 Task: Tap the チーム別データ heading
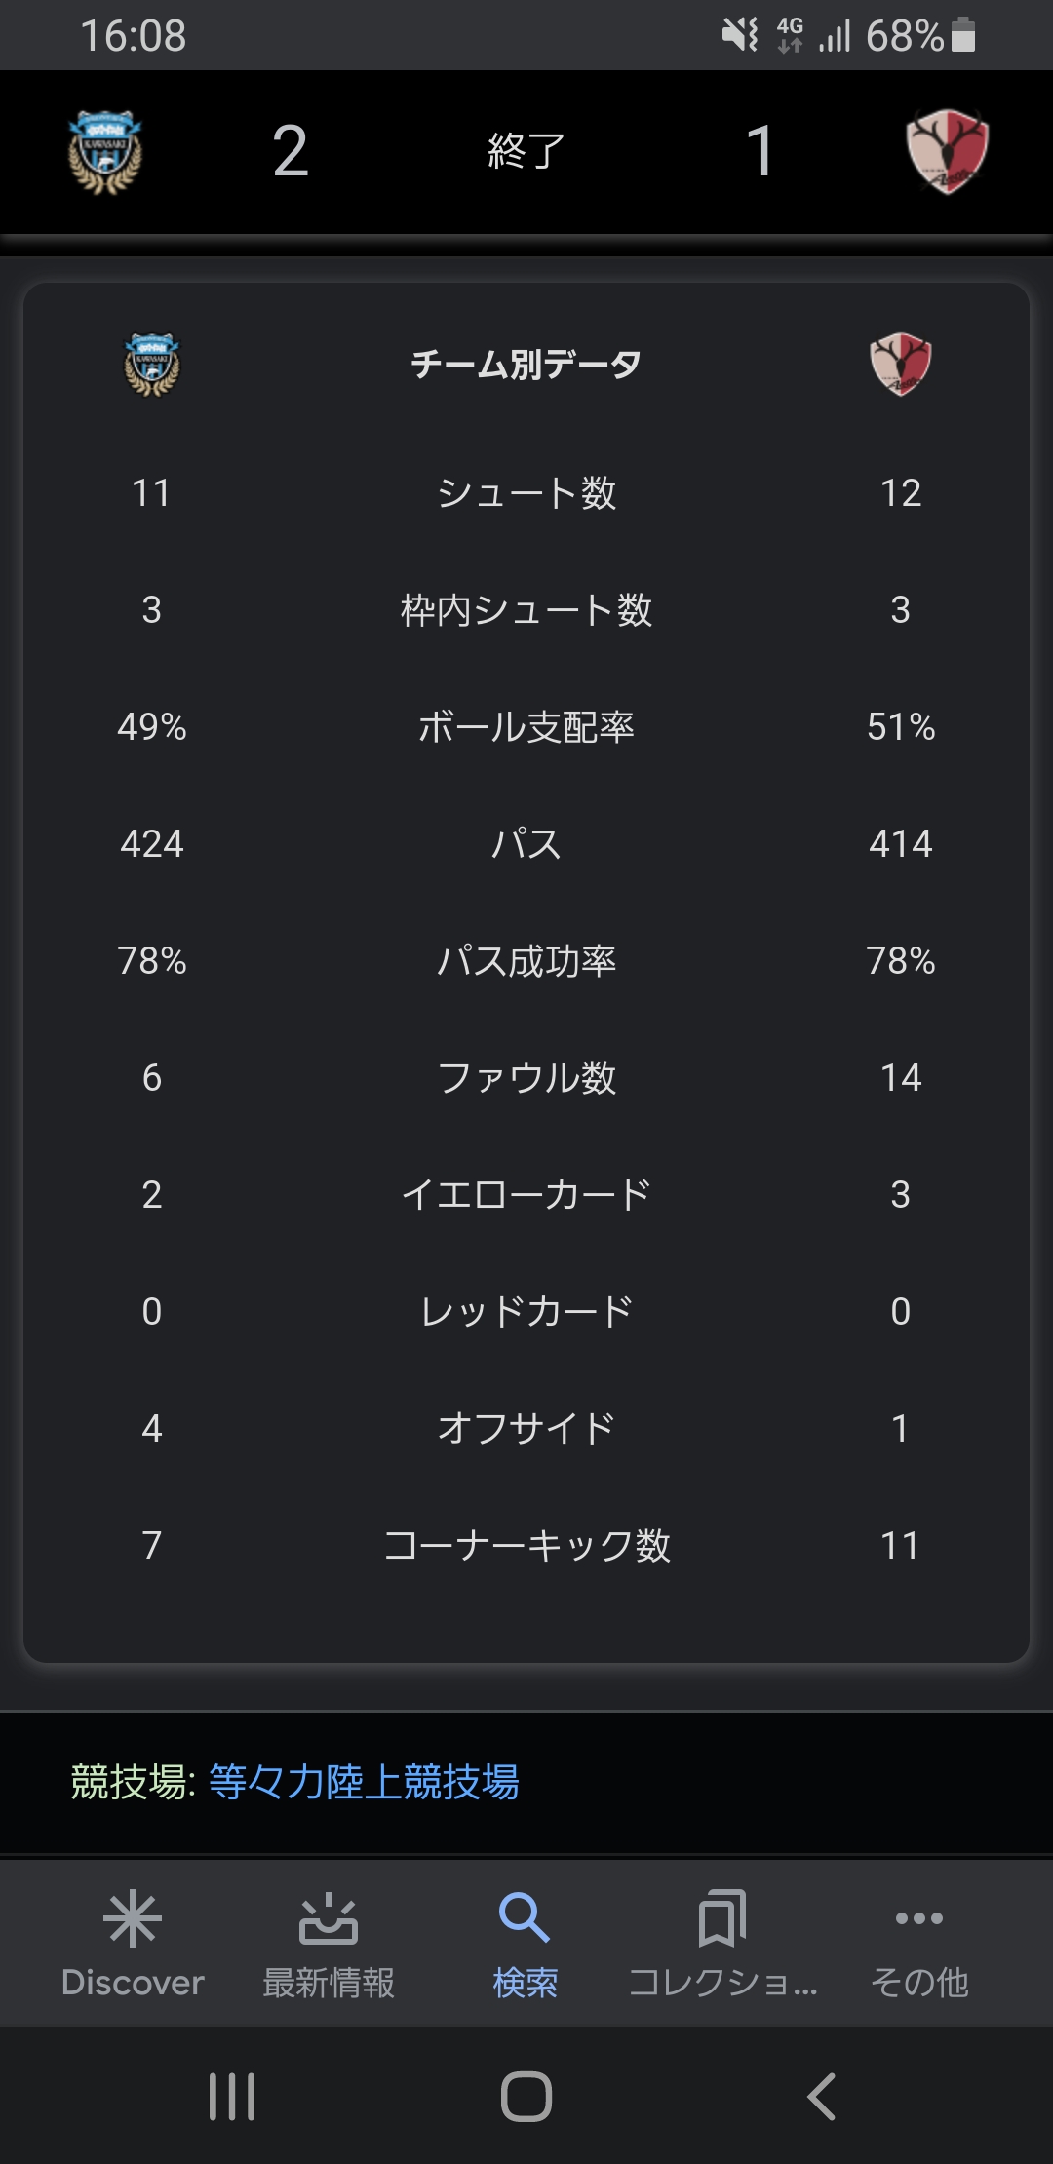coord(526,365)
